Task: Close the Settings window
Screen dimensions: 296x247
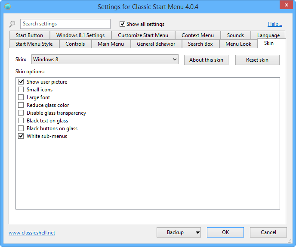Action: (286, 5)
